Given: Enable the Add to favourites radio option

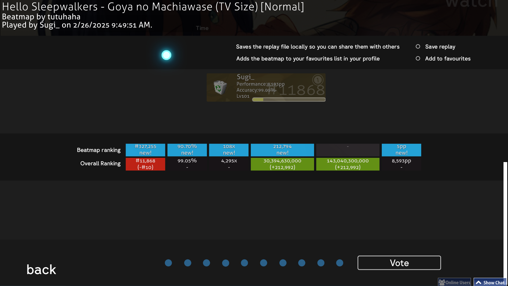Looking at the screenshot, I should (418, 58).
